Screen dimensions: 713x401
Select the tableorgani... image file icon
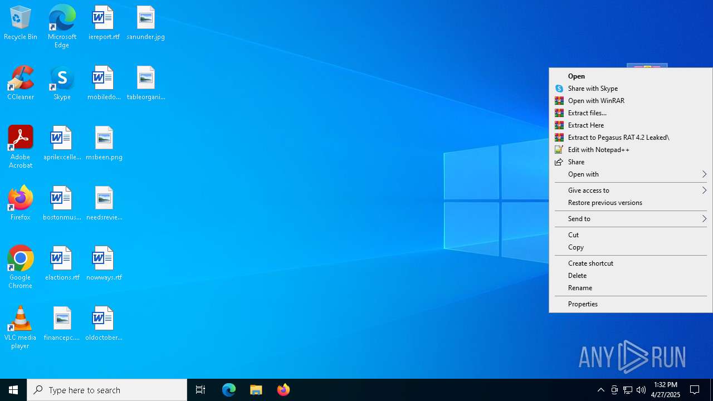pyautogui.click(x=145, y=84)
